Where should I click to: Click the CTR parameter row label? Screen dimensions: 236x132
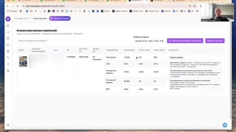(x=108, y=64)
